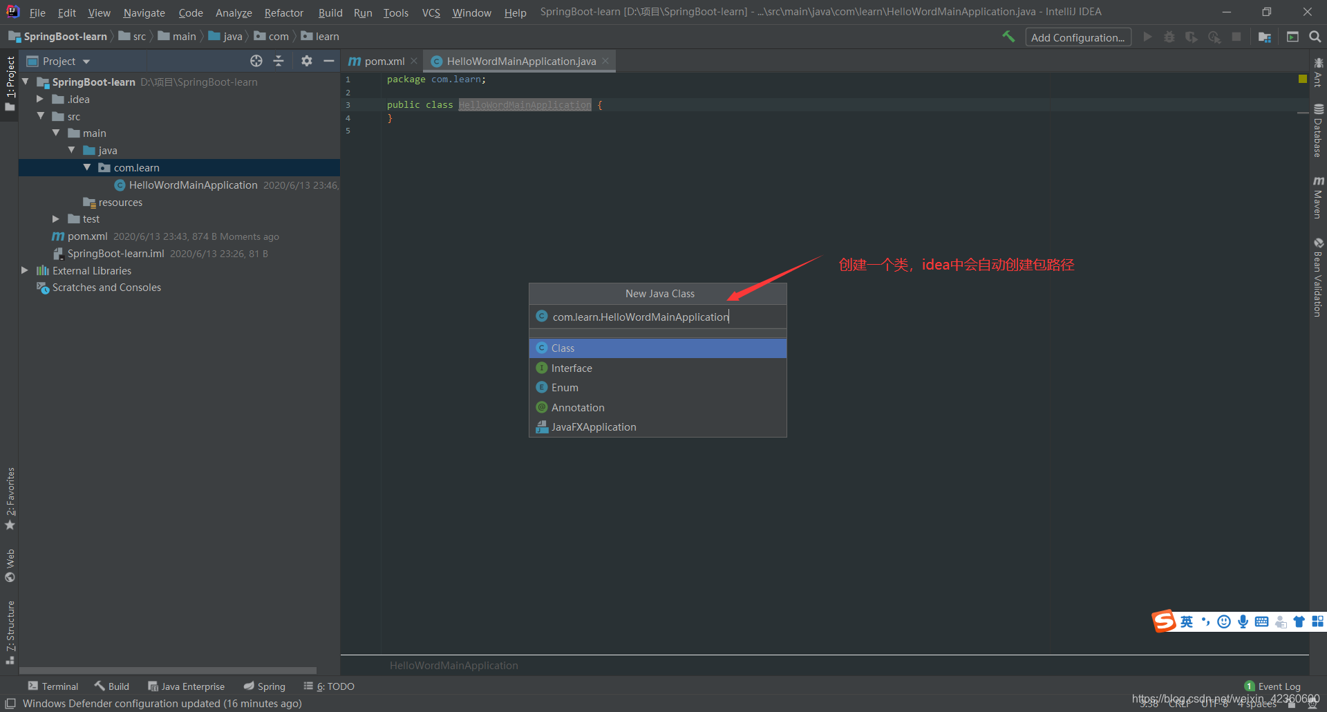Click Sogou IME microphone icon
Screen dimensions: 1327x712
[1243, 621]
